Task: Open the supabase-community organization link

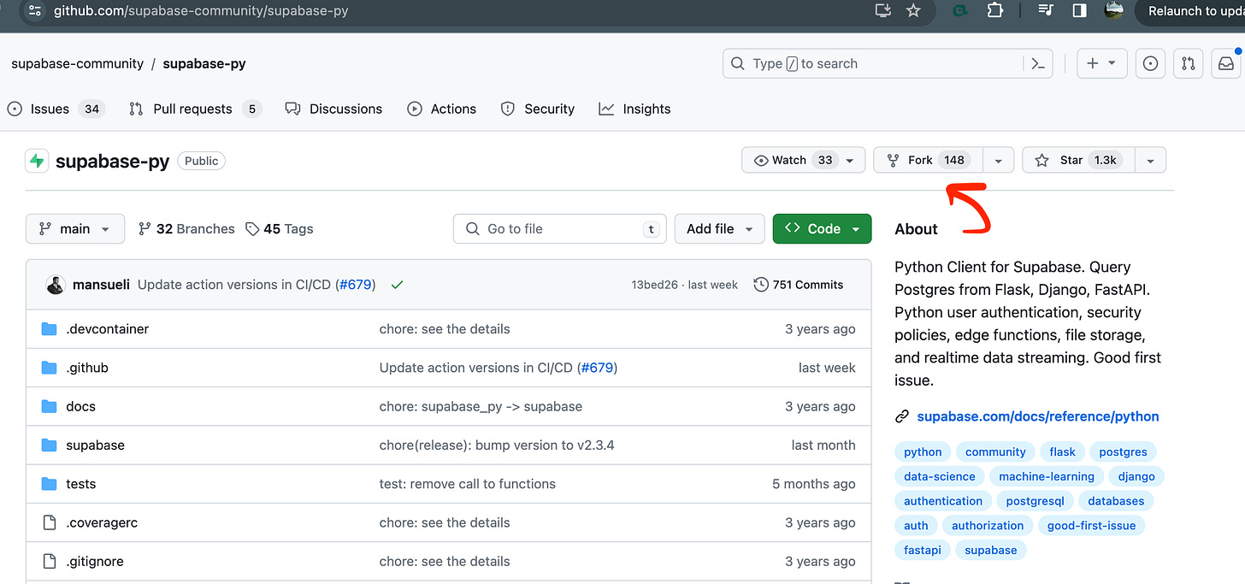Action: coord(77,63)
